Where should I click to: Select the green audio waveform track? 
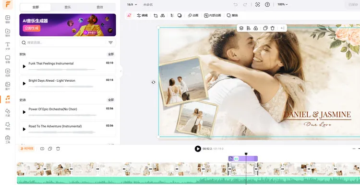pyautogui.click(x=188, y=180)
